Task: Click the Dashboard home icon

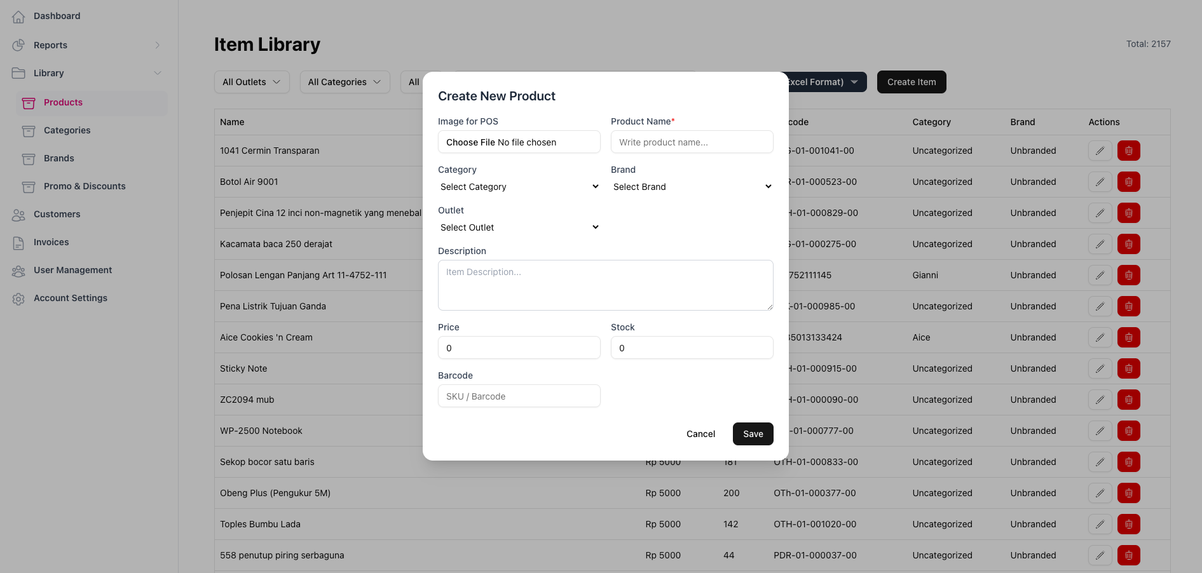Action: [x=18, y=17]
